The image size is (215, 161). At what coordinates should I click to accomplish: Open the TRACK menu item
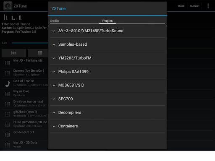coord(181,6)
